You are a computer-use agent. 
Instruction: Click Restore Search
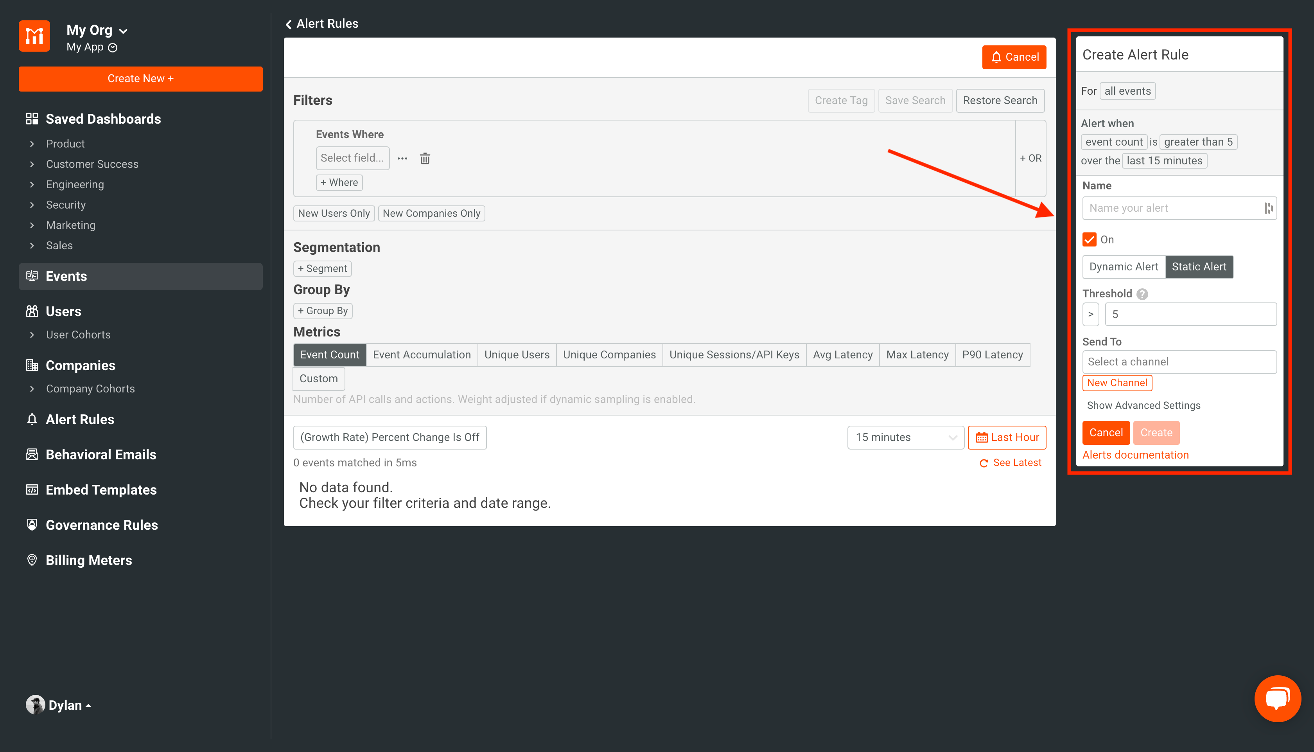pyautogui.click(x=1000, y=100)
